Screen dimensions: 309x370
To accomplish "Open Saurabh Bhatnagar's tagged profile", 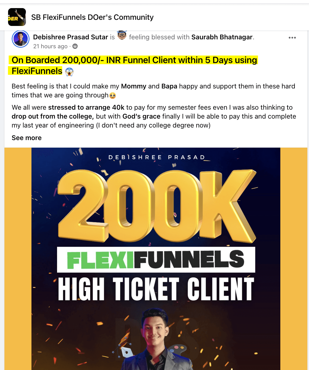I will pyautogui.click(x=222, y=37).
